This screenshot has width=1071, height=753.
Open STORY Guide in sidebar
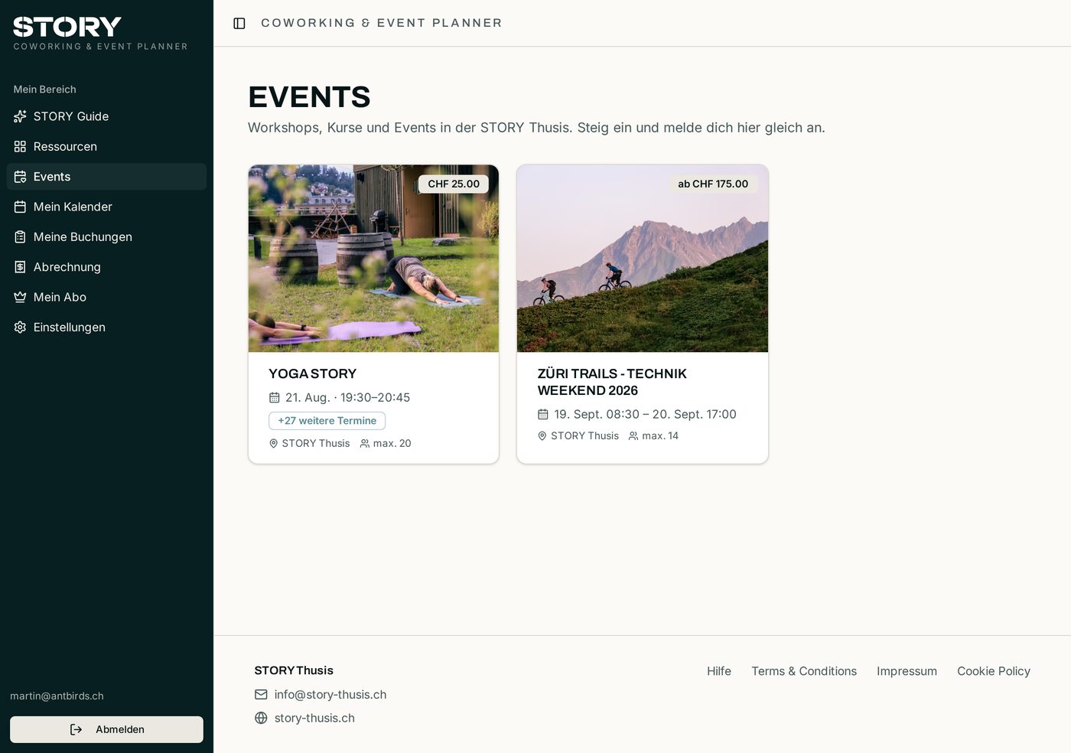point(106,116)
